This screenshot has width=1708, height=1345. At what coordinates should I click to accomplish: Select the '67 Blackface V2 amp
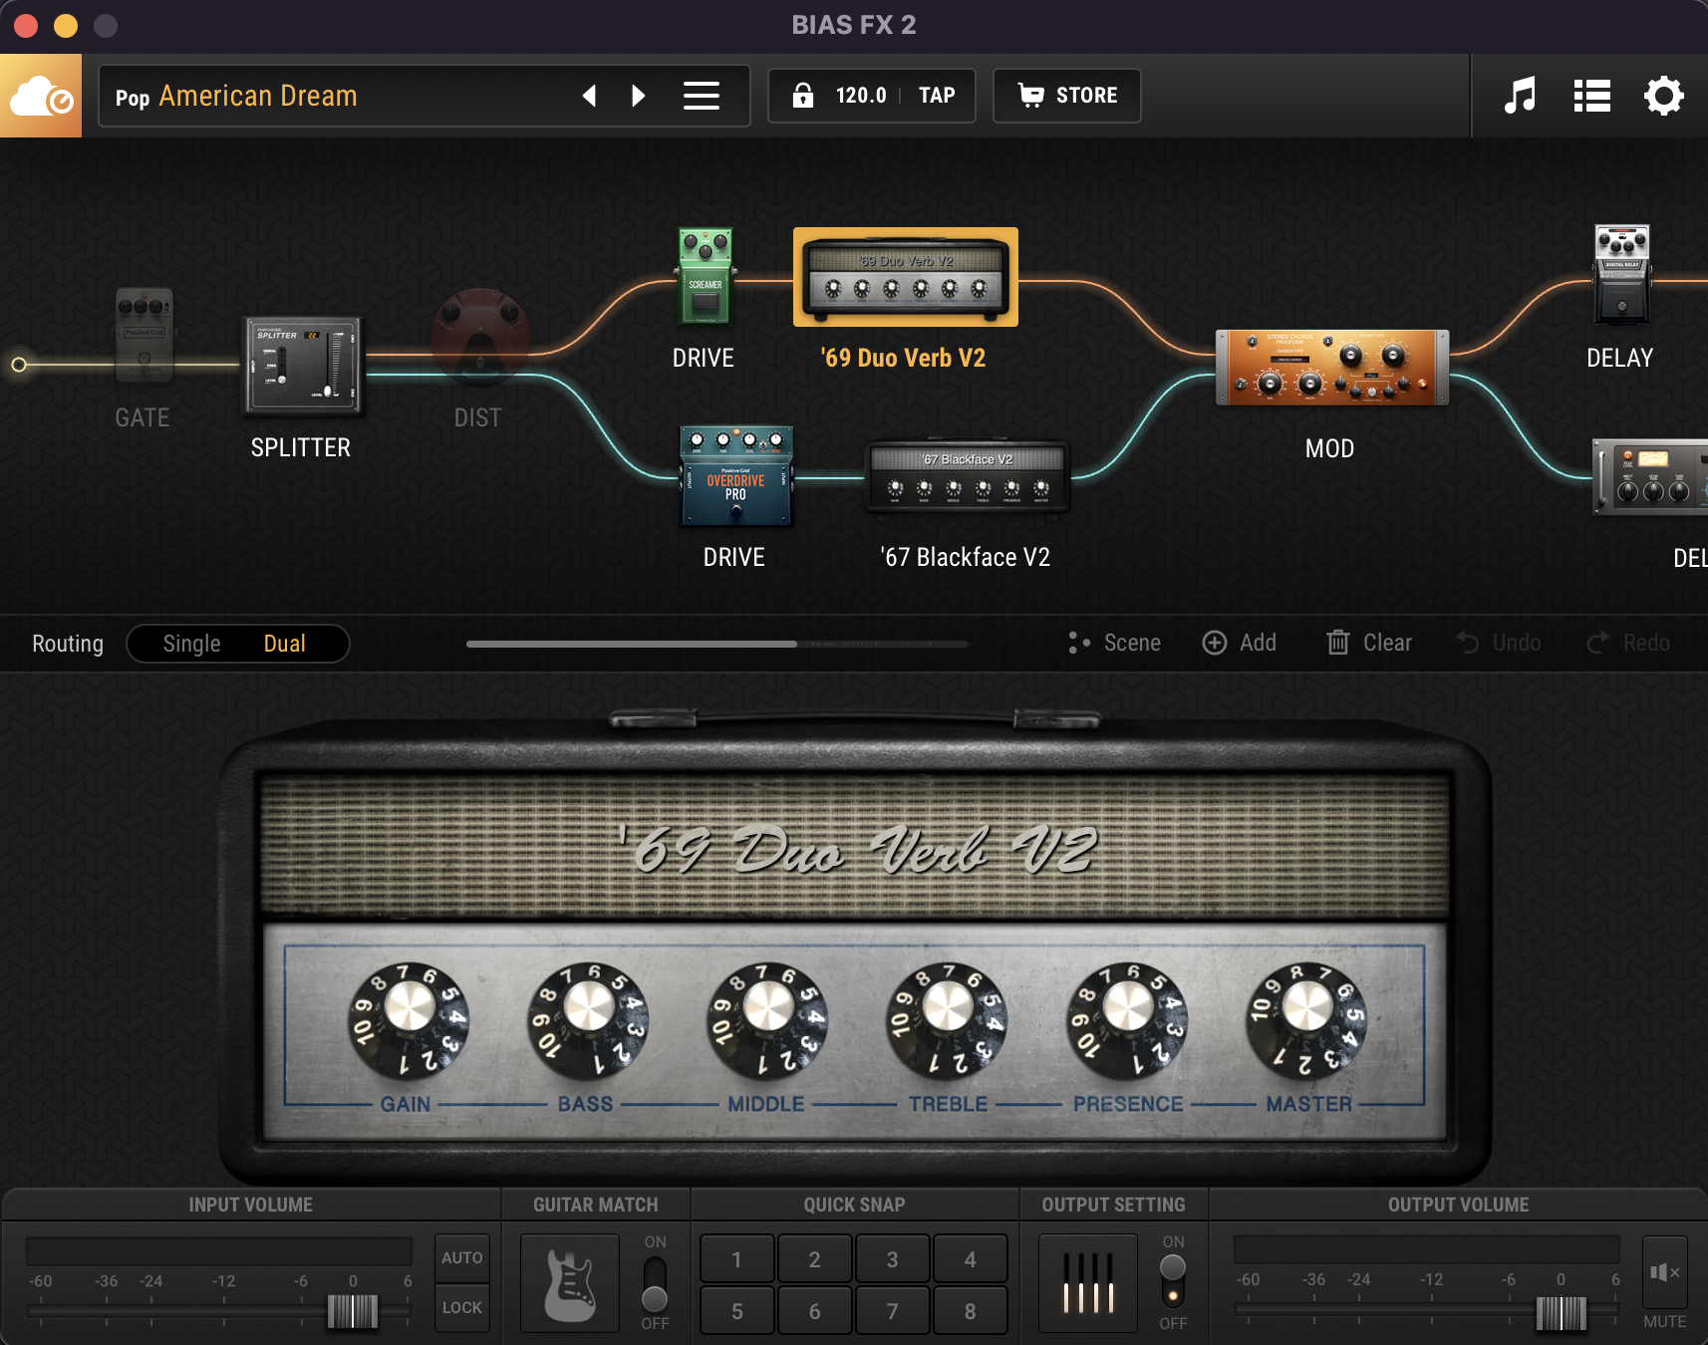coord(968,477)
